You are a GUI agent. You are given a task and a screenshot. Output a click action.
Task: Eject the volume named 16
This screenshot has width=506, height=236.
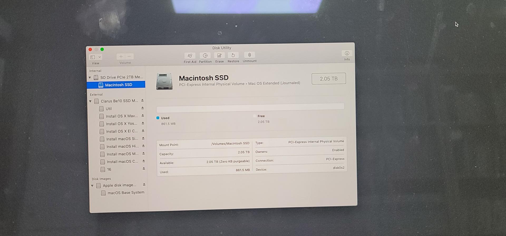click(144, 168)
